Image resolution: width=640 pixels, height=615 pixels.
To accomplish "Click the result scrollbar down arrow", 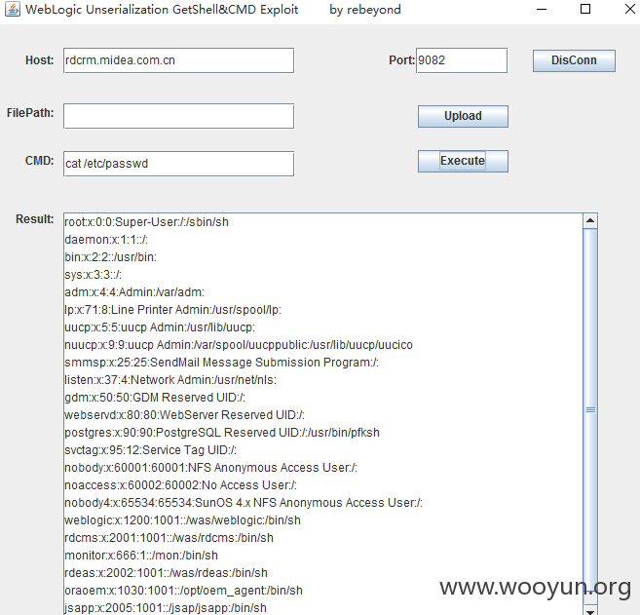I will (x=590, y=610).
